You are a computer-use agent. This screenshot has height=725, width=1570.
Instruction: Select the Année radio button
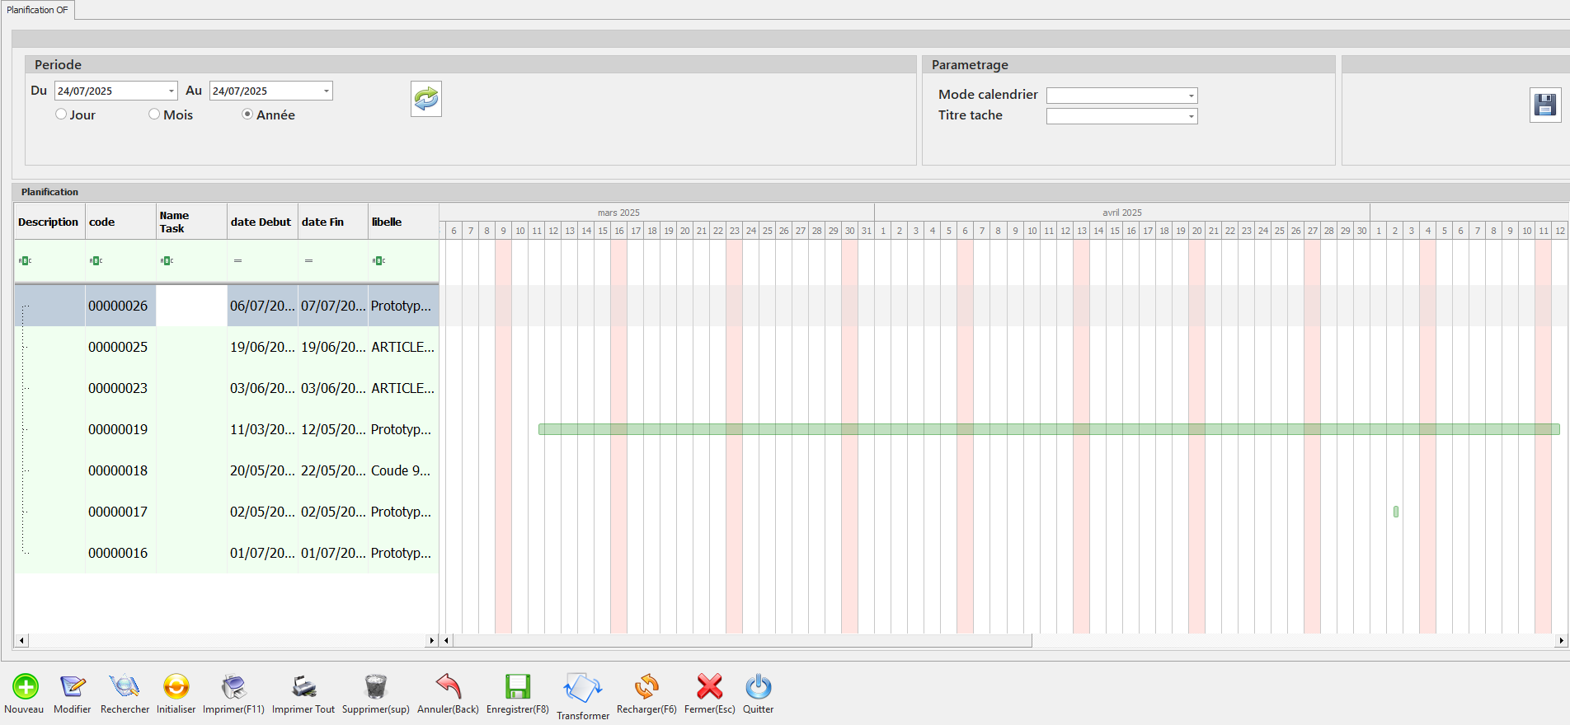tap(247, 115)
